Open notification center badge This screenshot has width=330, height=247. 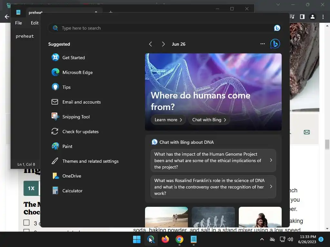click(x=321, y=239)
